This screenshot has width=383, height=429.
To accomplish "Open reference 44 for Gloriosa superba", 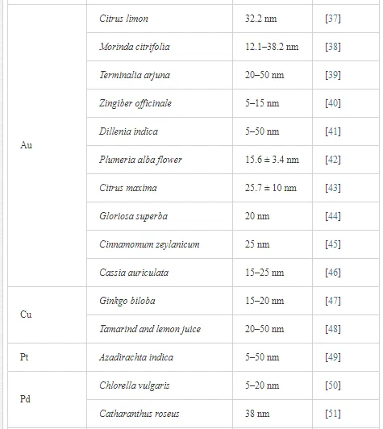I will point(333,216).
